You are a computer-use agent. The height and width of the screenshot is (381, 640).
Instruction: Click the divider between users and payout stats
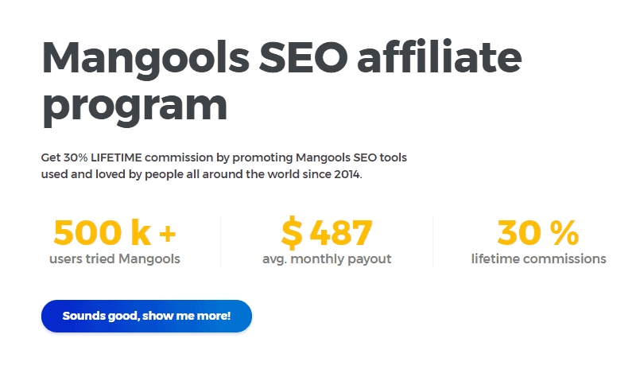coord(220,242)
